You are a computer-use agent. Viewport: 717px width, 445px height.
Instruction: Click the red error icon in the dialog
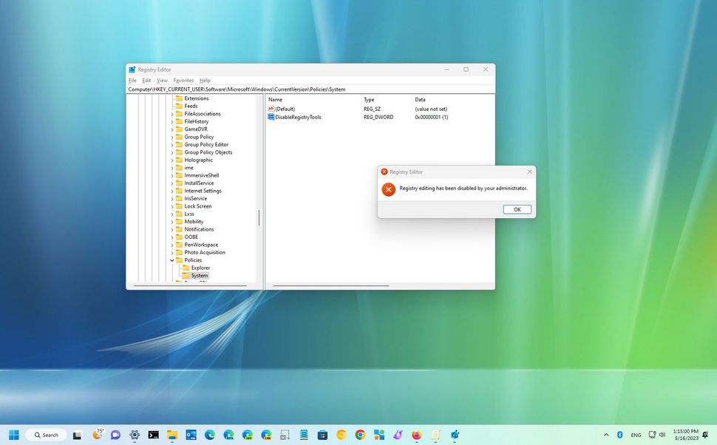tap(388, 188)
